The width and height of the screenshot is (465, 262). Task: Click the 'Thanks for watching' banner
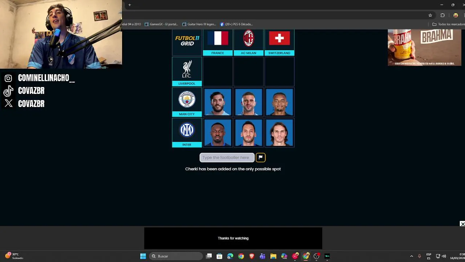click(233, 238)
